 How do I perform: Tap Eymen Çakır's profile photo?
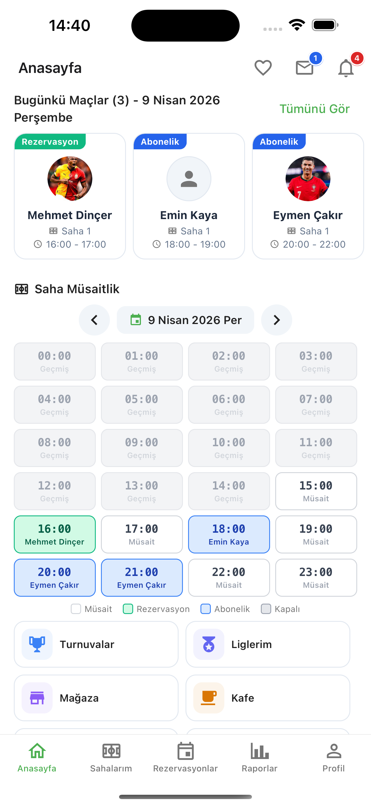point(308,179)
